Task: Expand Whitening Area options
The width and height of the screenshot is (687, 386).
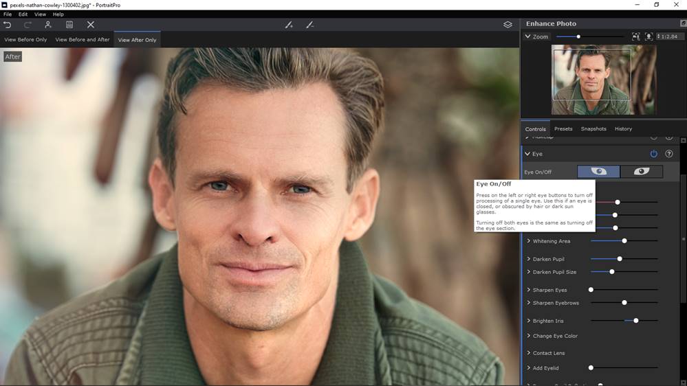Action: tap(529, 241)
